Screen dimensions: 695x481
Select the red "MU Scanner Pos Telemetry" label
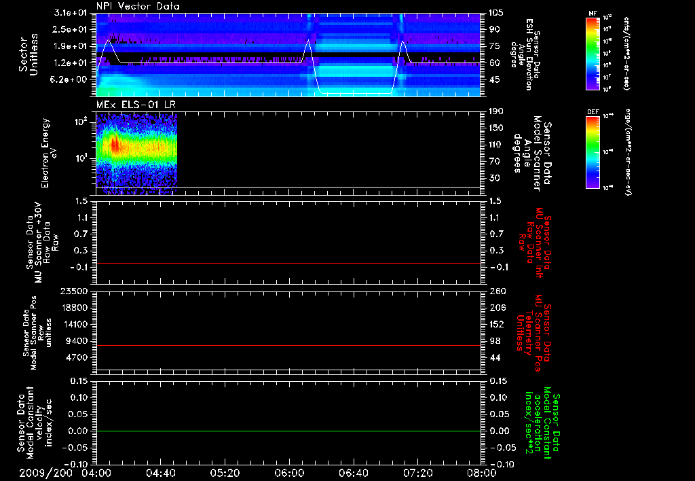533,332
